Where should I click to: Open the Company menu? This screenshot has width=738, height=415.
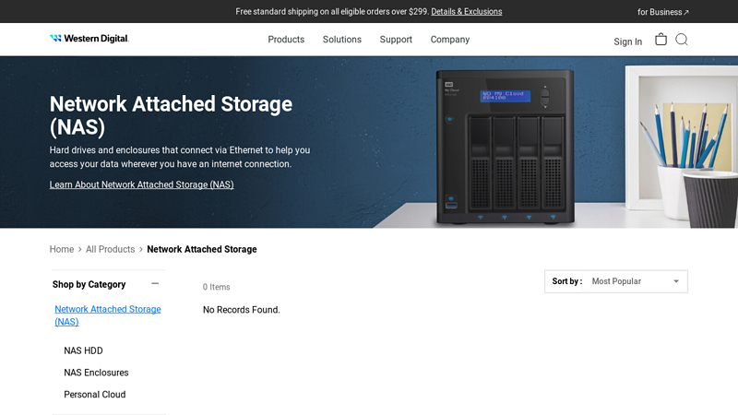[450, 40]
